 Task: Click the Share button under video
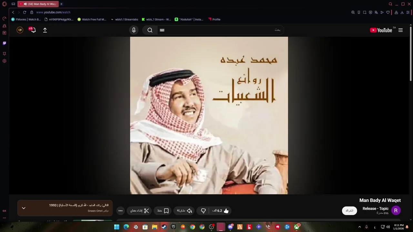tap(184, 211)
